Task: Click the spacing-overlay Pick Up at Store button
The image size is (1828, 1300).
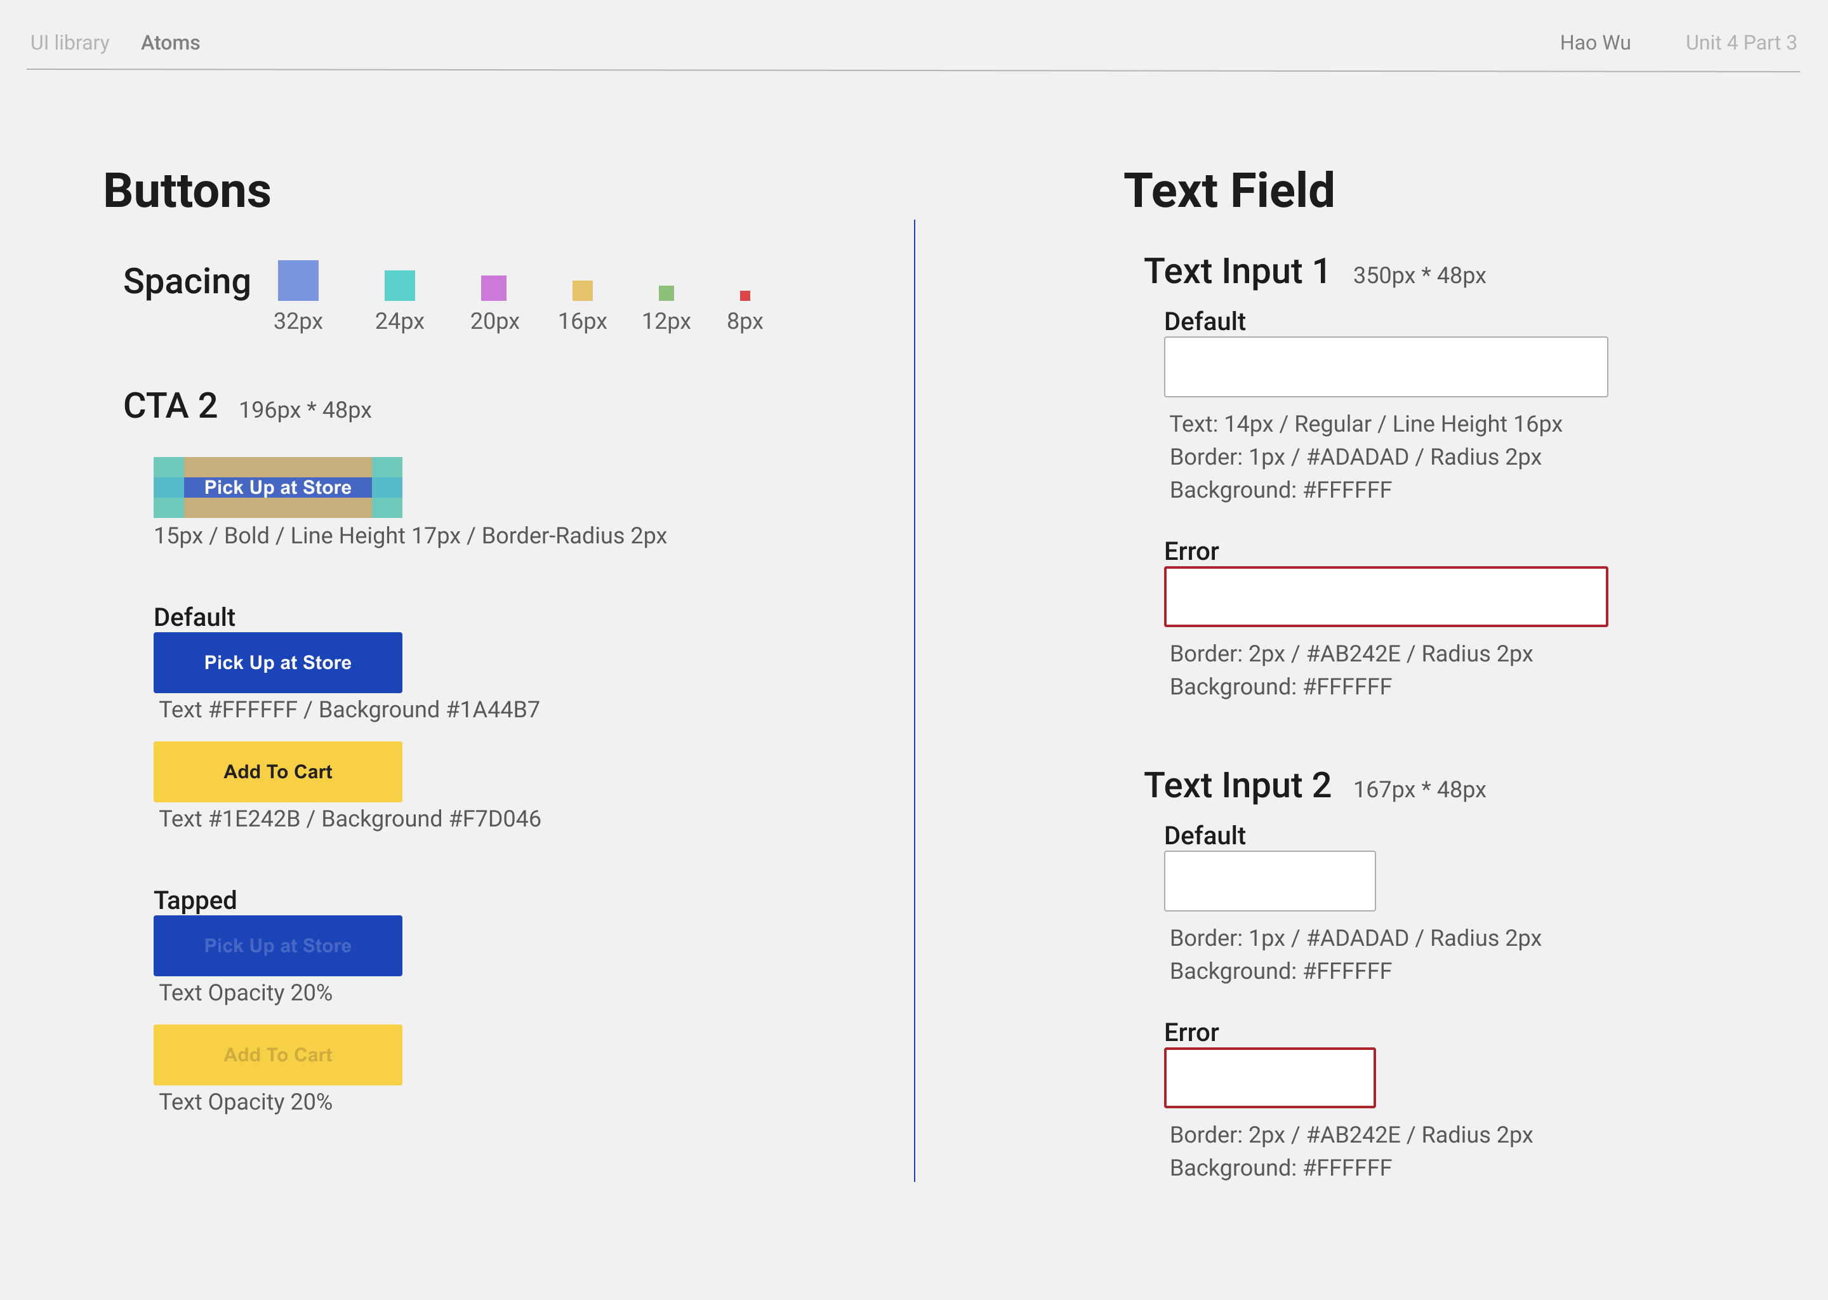Action: [x=278, y=487]
